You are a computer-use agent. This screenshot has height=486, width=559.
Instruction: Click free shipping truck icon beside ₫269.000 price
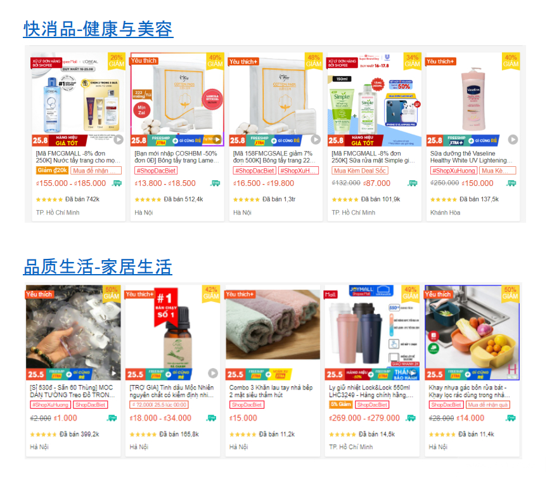[x=411, y=418]
